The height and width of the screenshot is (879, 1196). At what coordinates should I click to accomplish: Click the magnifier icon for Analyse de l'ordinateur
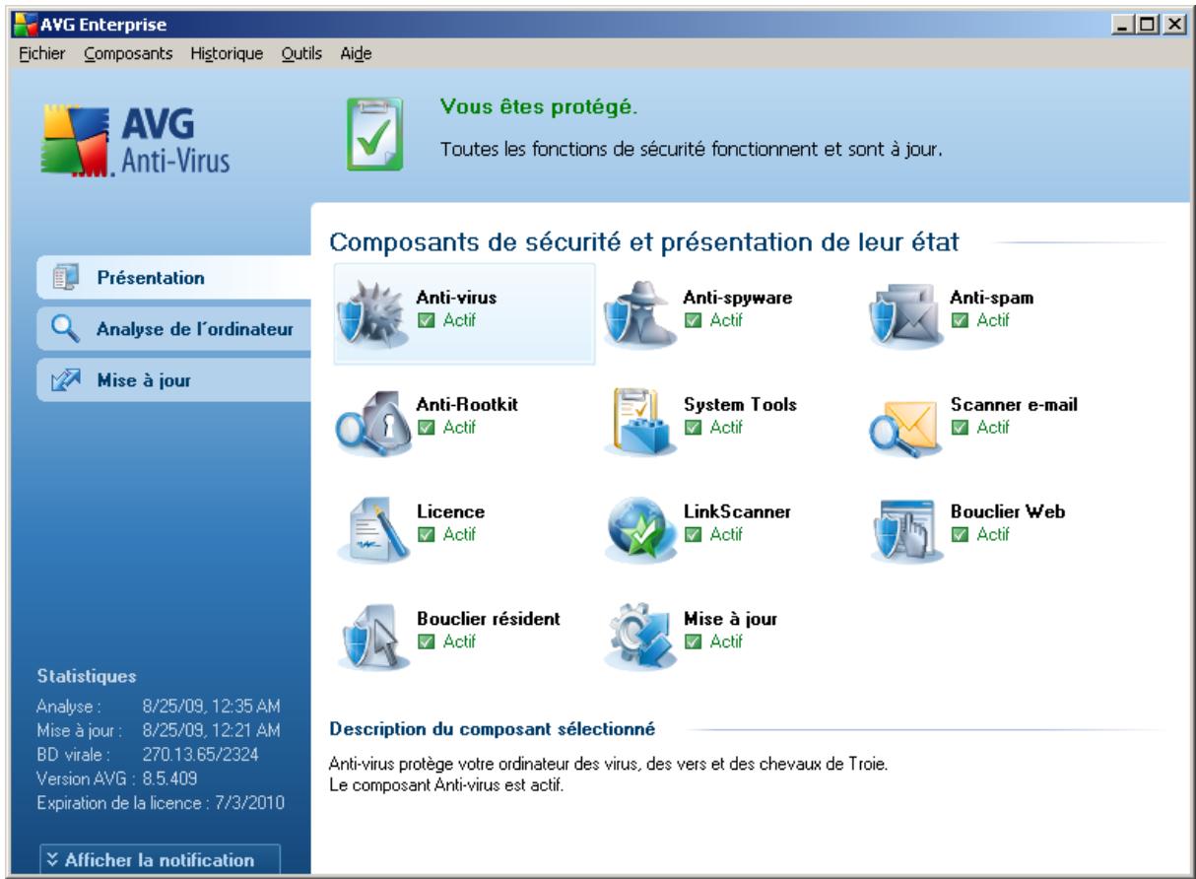pyautogui.click(x=65, y=329)
